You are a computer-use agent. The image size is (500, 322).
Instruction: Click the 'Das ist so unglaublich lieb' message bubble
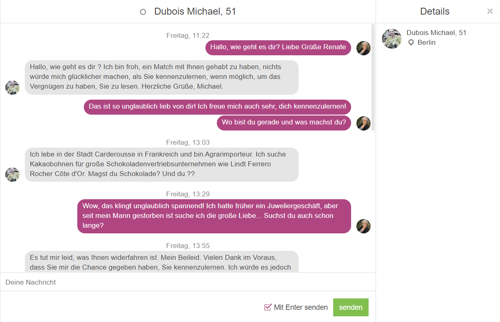coord(217,107)
